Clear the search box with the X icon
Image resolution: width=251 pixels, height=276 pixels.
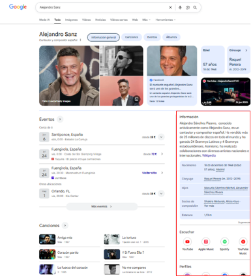[x=170, y=7]
